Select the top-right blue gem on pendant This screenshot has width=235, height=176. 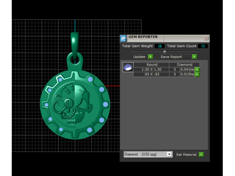pos(90,79)
